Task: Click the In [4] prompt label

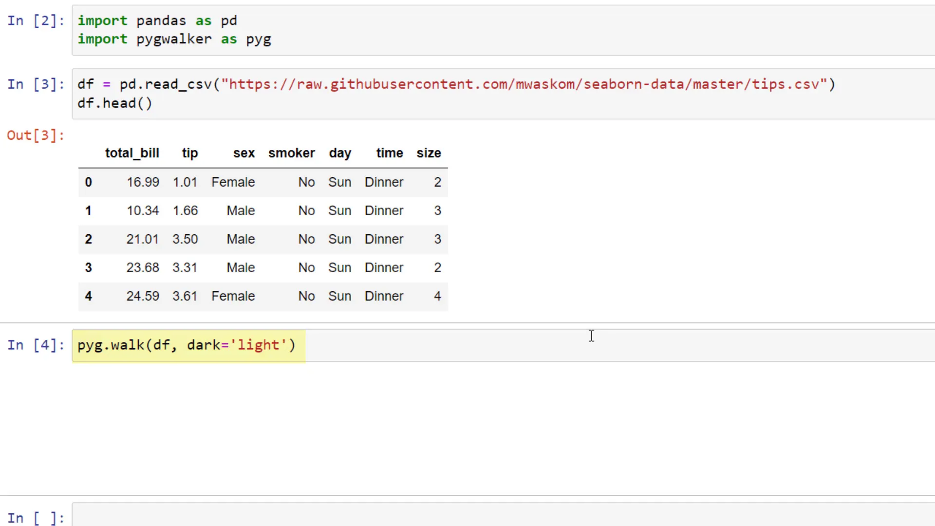Action: tap(36, 345)
